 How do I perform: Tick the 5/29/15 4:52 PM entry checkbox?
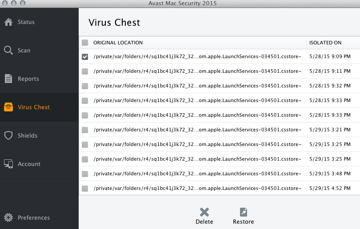[x=85, y=188]
